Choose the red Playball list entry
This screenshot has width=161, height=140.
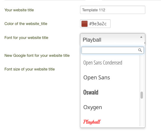pyautogui.click(x=110, y=122)
